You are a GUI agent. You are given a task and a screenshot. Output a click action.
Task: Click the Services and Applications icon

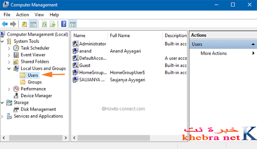pyautogui.click(x=9, y=116)
